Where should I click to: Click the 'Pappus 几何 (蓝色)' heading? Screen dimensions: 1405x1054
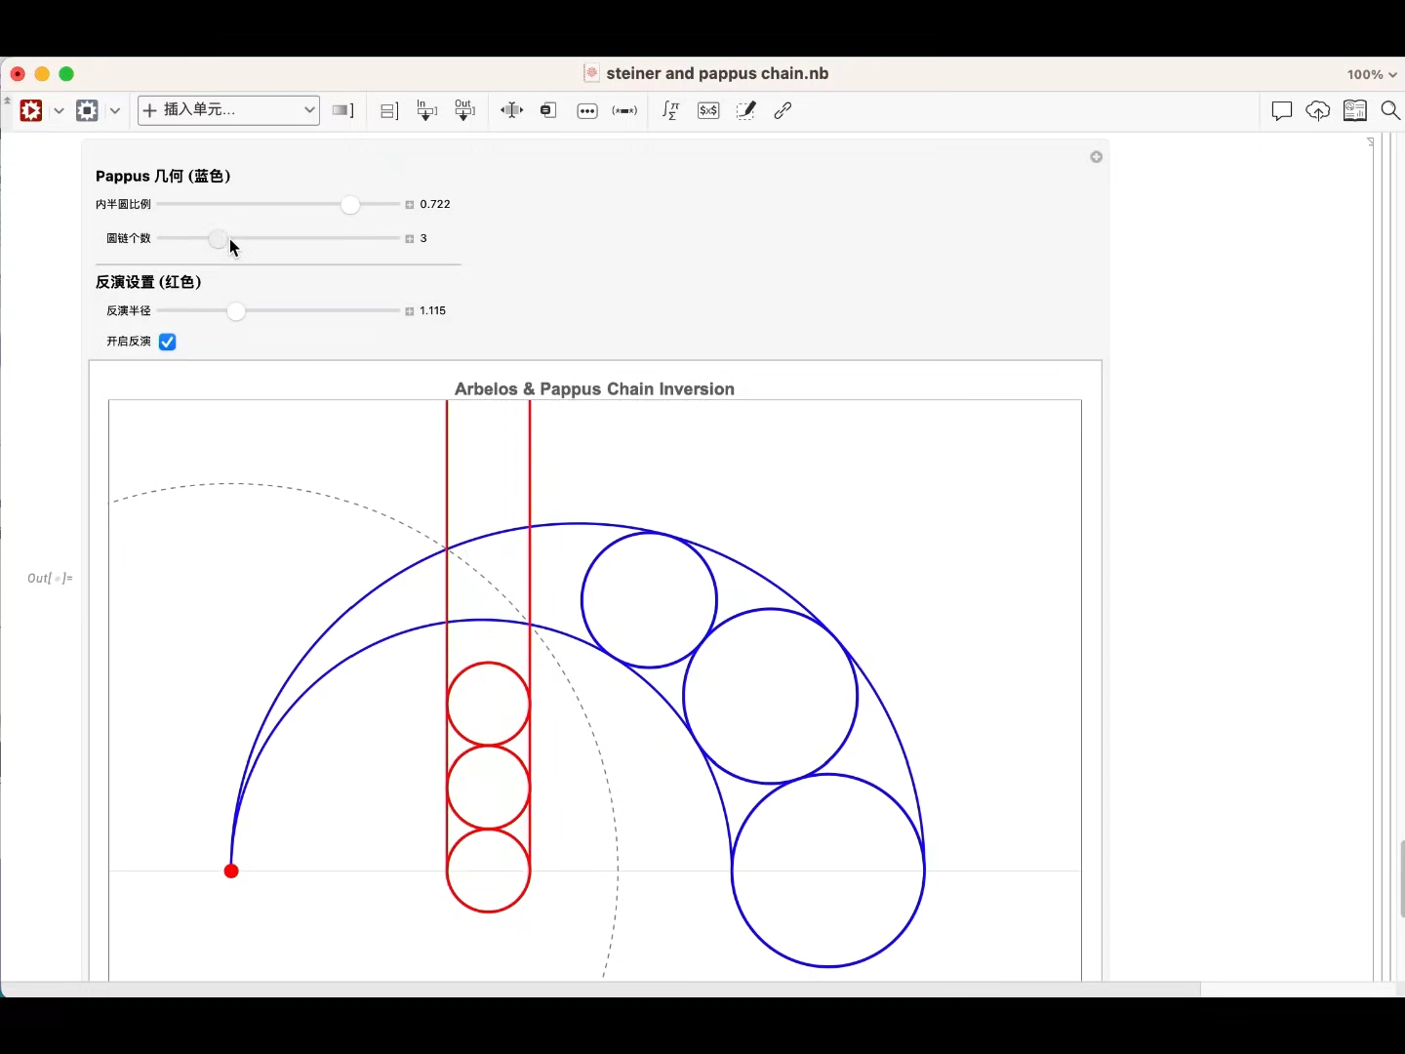[x=163, y=177]
